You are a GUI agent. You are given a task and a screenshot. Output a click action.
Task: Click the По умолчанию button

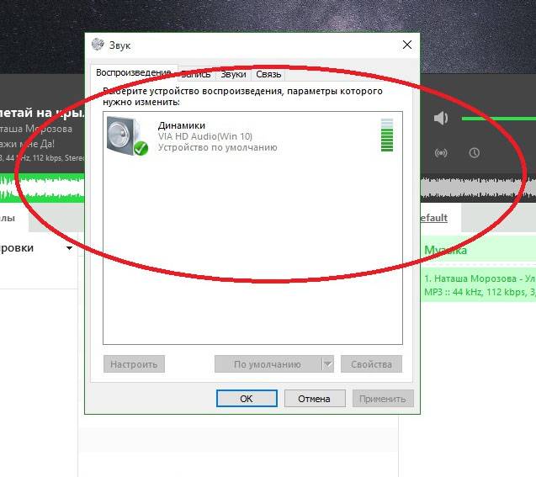coord(268,364)
